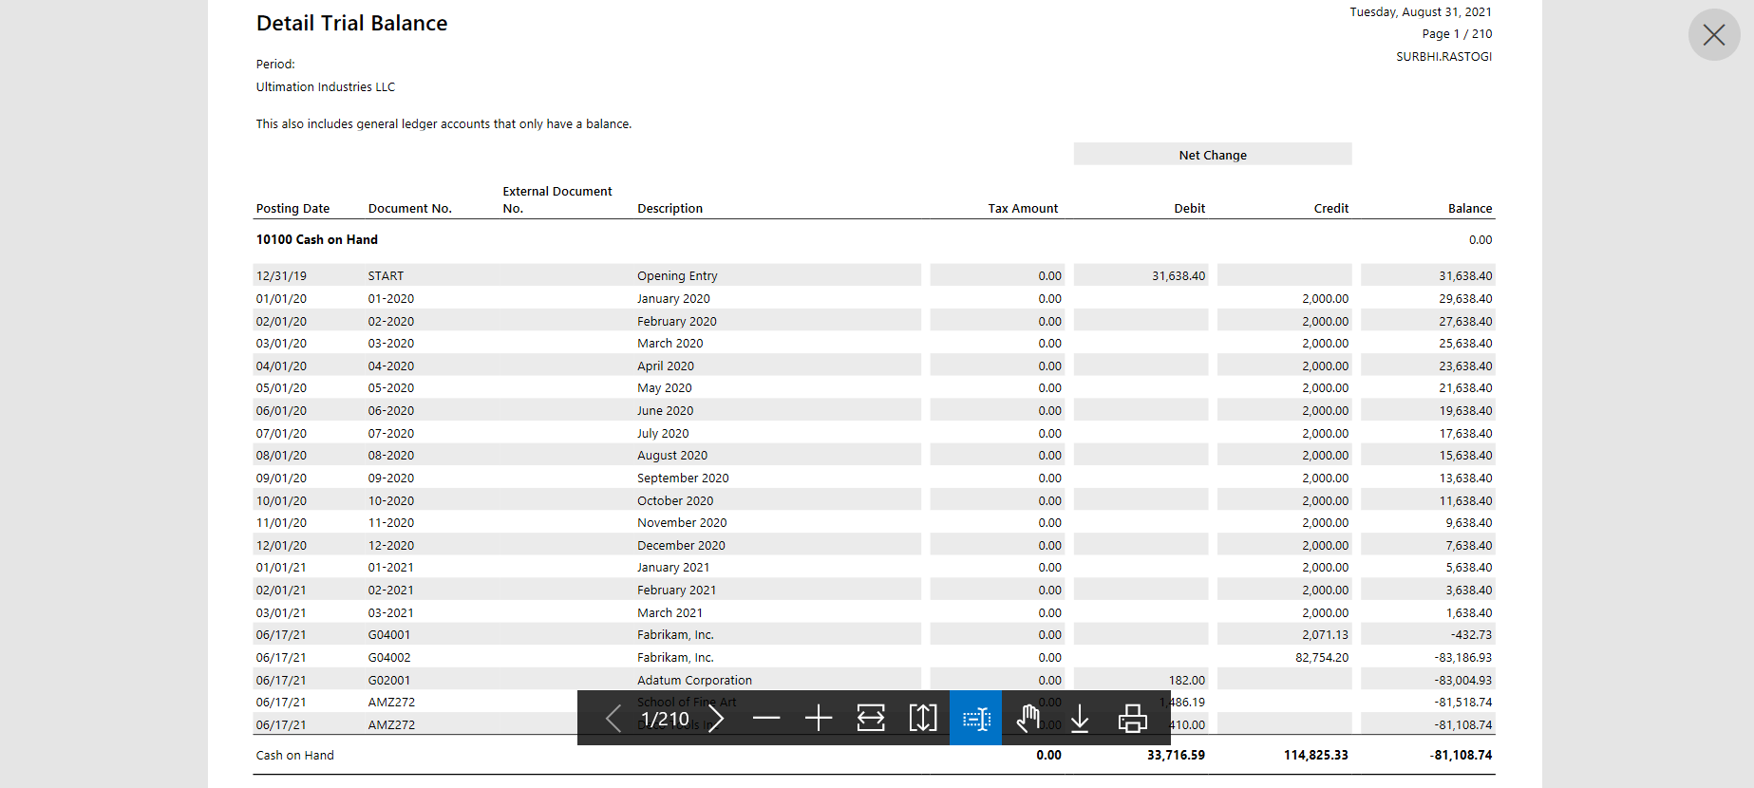Select company name Ultimation Industries LLC
Image resolution: width=1754 pixels, height=788 pixels.
(326, 87)
